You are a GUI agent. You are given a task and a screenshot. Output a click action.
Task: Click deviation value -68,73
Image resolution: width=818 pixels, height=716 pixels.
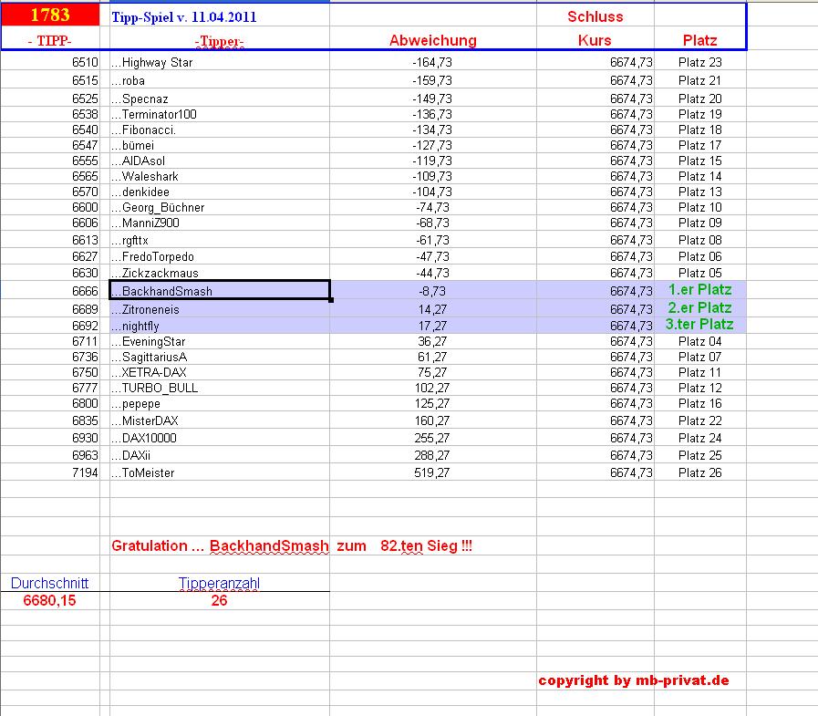[432, 223]
